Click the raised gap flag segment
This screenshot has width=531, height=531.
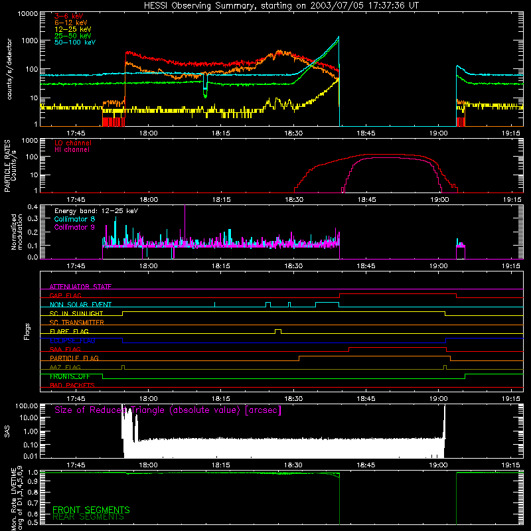pyautogui.click(x=398, y=294)
